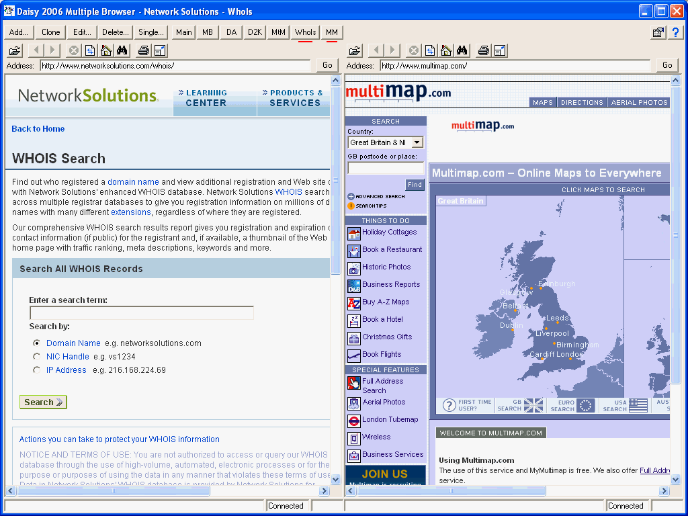
Task: Open the Aerial Photos tab on Multimap
Action: pos(639,103)
